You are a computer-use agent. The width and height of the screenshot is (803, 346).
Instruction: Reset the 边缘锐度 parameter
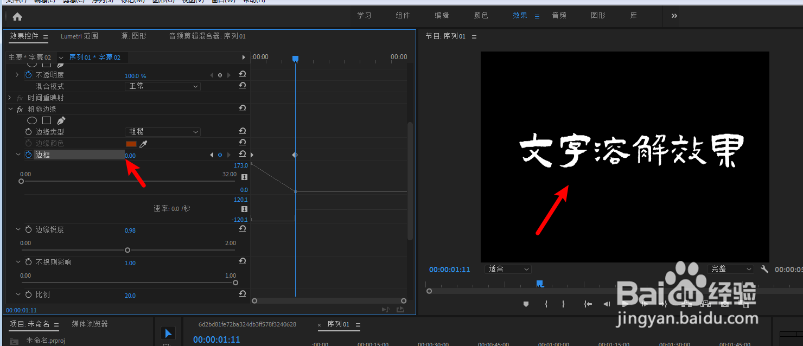(x=243, y=229)
